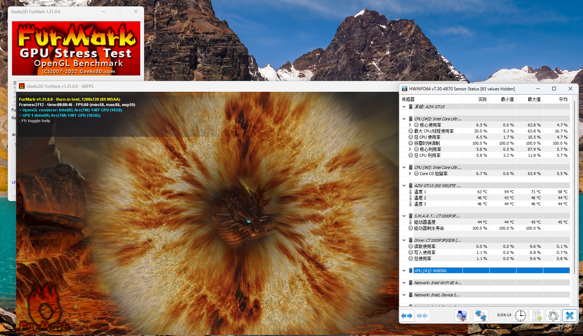Maximize the HWiNFO64 Sensor Status window
The height and width of the screenshot is (336, 583).
point(554,89)
